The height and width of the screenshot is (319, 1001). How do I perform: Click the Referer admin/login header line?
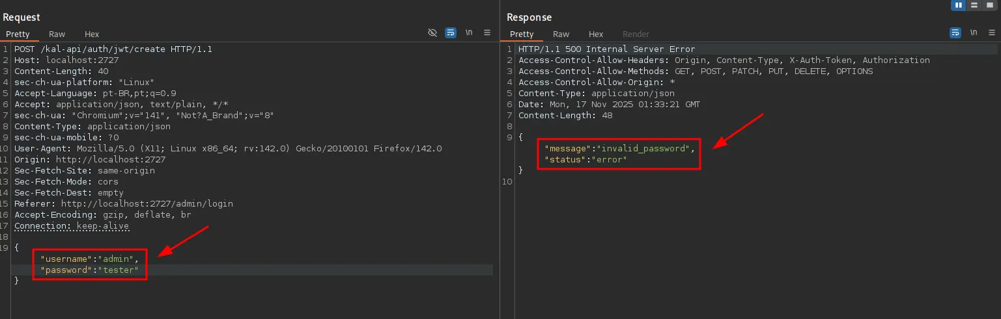click(x=124, y=204)
